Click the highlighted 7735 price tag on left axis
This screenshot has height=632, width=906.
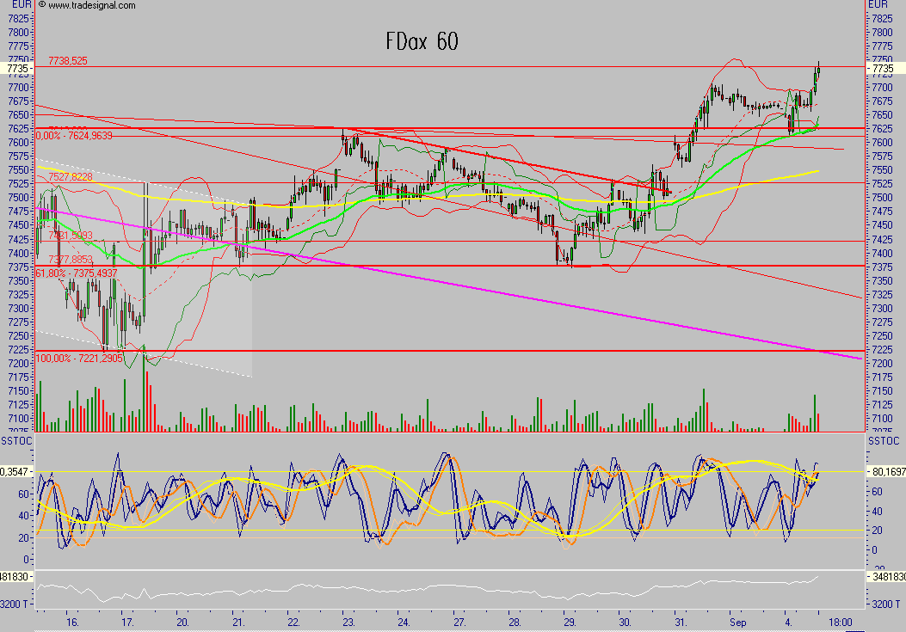coord(18,67)
